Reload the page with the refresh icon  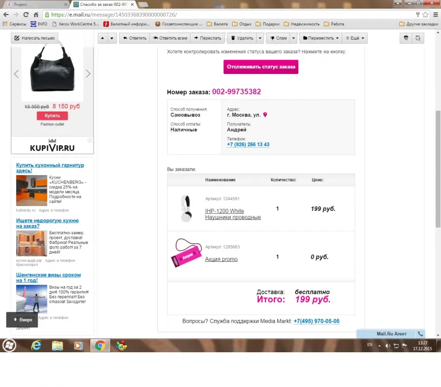pyautogui.click(x=26, y=15)
